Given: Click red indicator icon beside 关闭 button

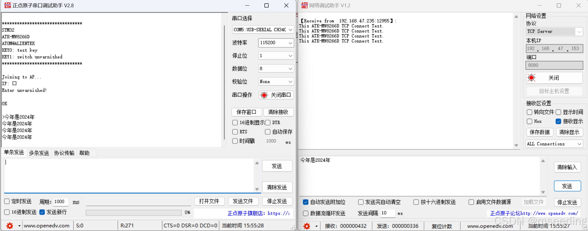Looking at the screenshot, I should [x=532, y=78].
